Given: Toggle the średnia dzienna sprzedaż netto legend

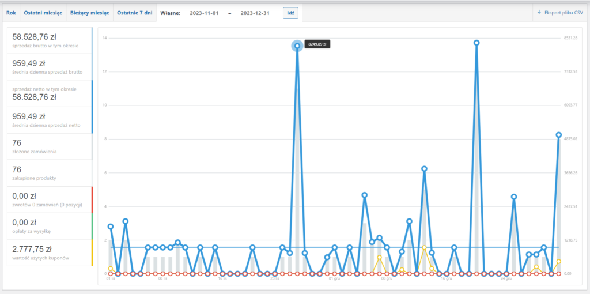Looking at the screenshot, I should [50, 119].
